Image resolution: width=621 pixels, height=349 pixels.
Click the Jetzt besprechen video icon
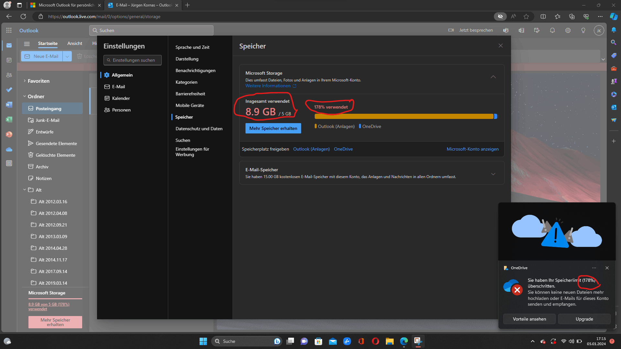coord(451,30)
